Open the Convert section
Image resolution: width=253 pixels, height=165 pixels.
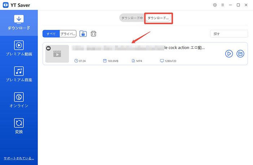click(19, 126)
